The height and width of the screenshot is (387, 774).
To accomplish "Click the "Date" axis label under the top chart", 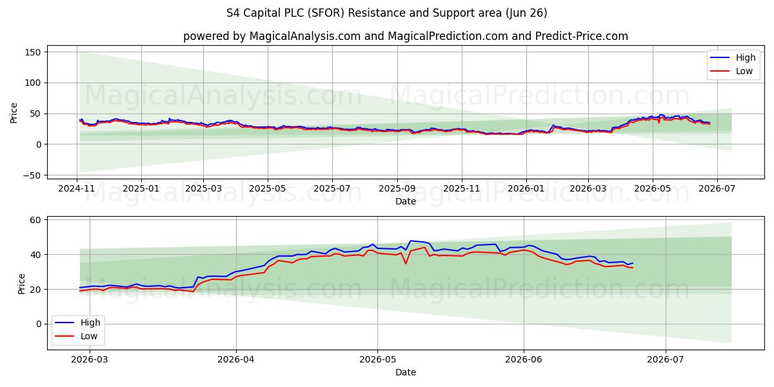I will (406, 201).
